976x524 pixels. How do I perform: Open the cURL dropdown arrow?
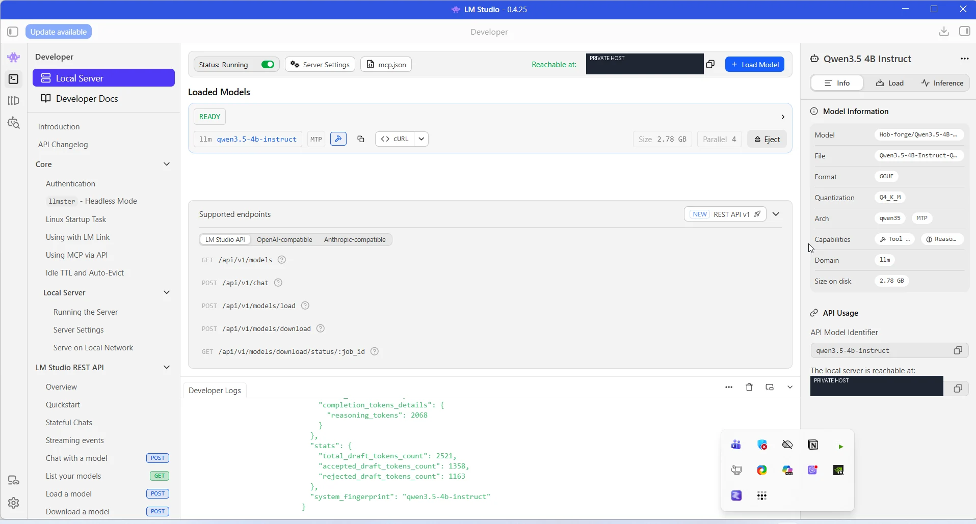pyautogui.click(x=421, y=139)
